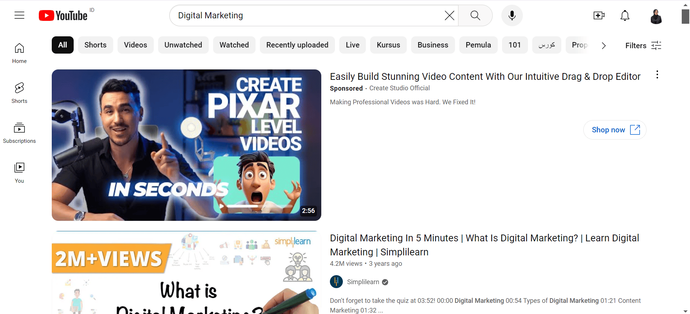Screen dimensions: 690x314
Task: Show more filter chips with the arrow
Action: coord(604,45)
